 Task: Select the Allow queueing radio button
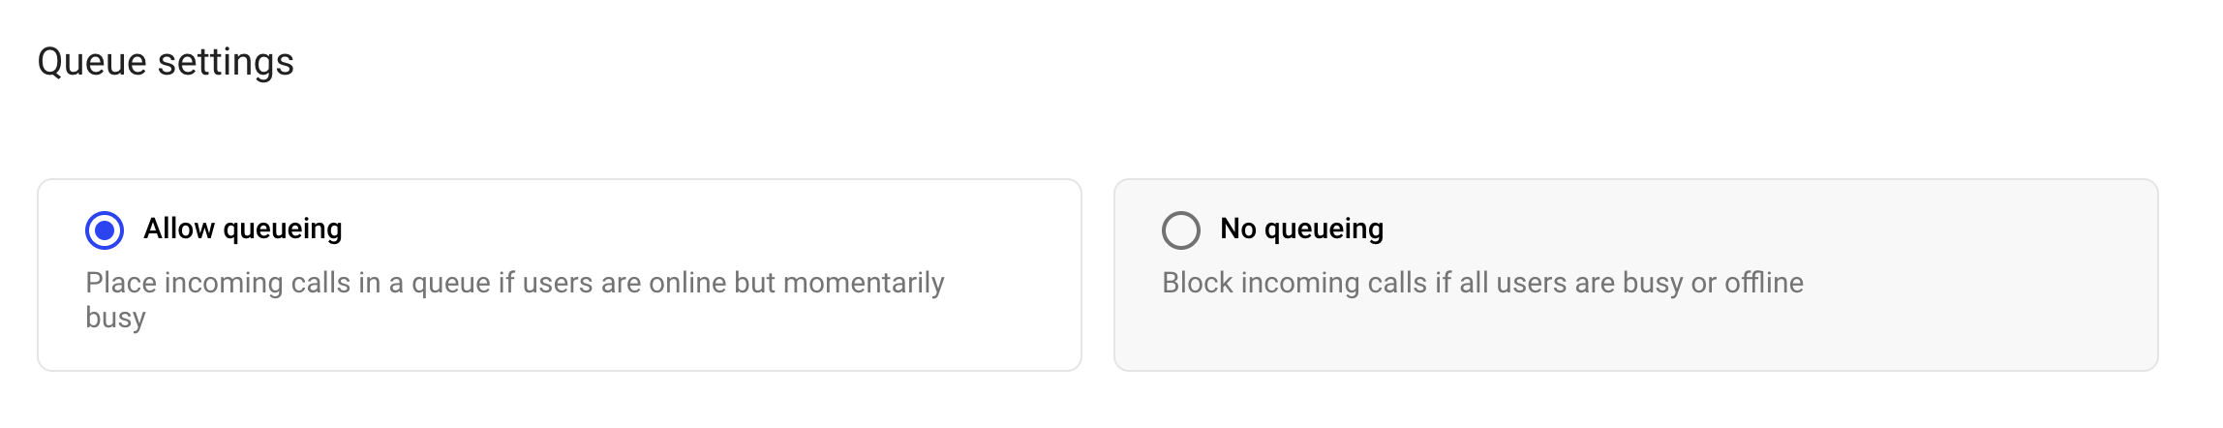(105, 230)
